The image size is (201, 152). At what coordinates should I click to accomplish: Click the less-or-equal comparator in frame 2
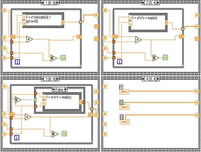point(156,58)
